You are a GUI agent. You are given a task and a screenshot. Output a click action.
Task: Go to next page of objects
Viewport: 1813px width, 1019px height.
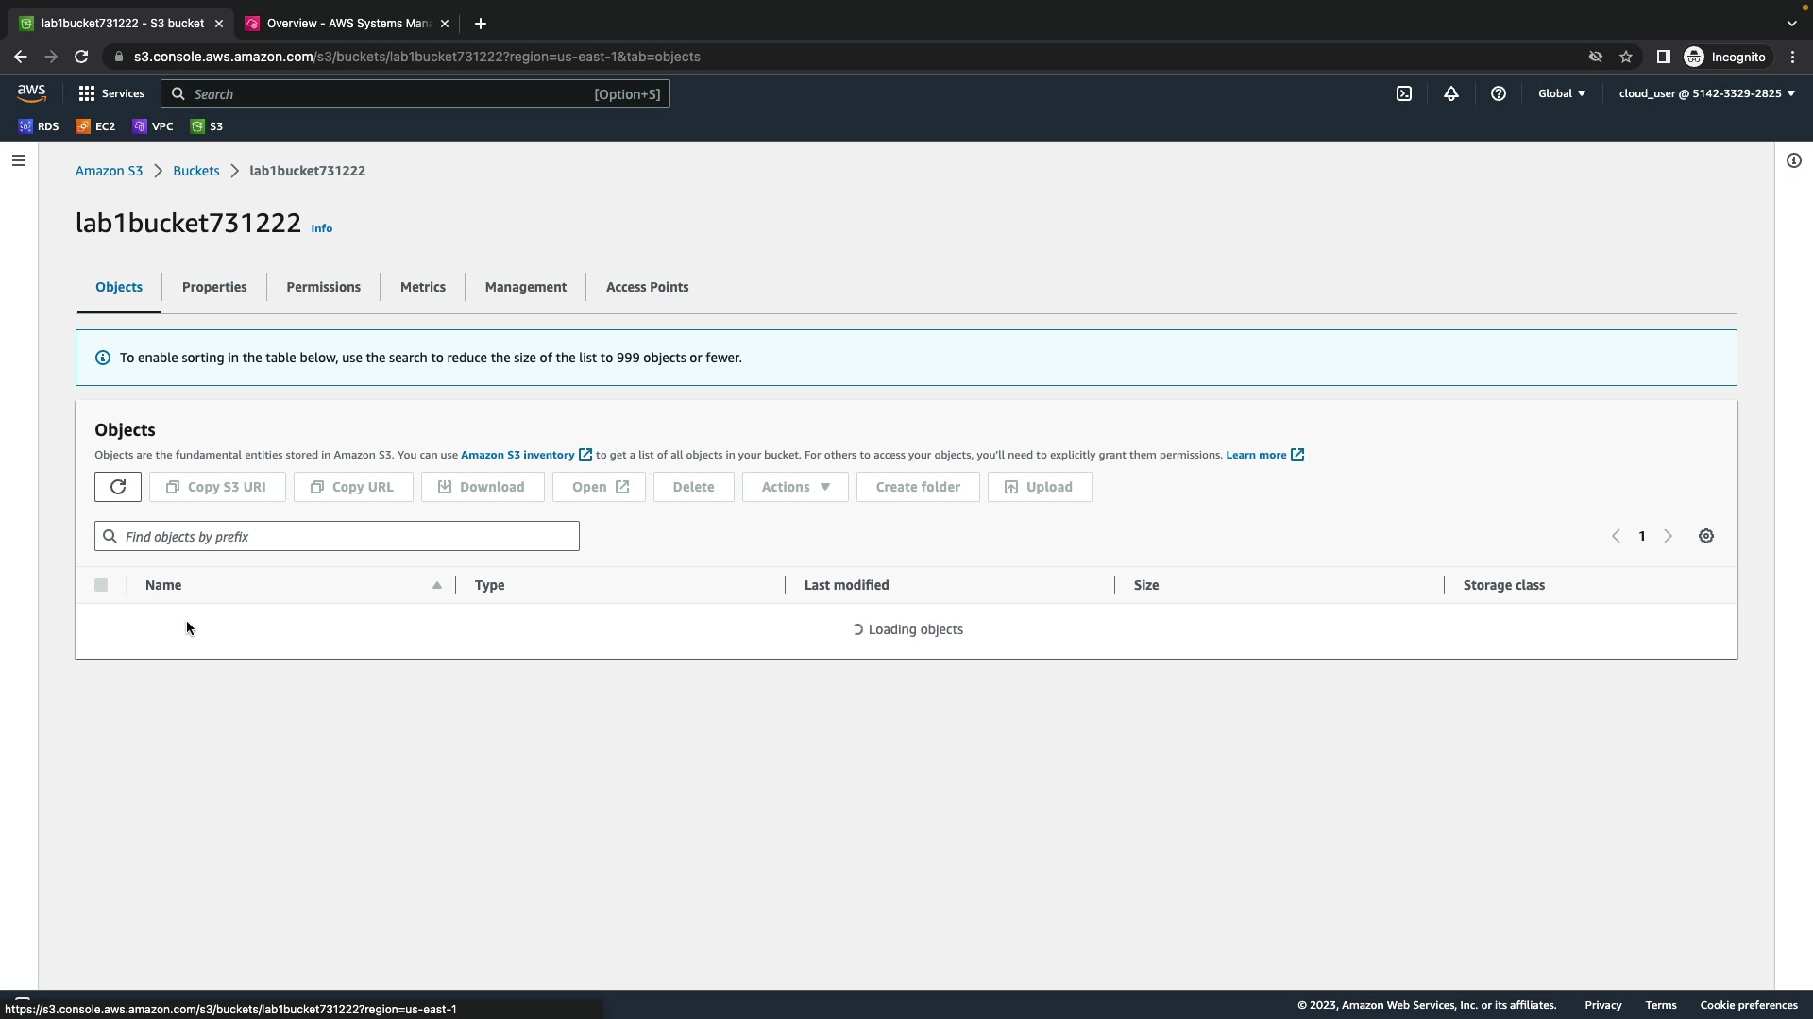1669,536
